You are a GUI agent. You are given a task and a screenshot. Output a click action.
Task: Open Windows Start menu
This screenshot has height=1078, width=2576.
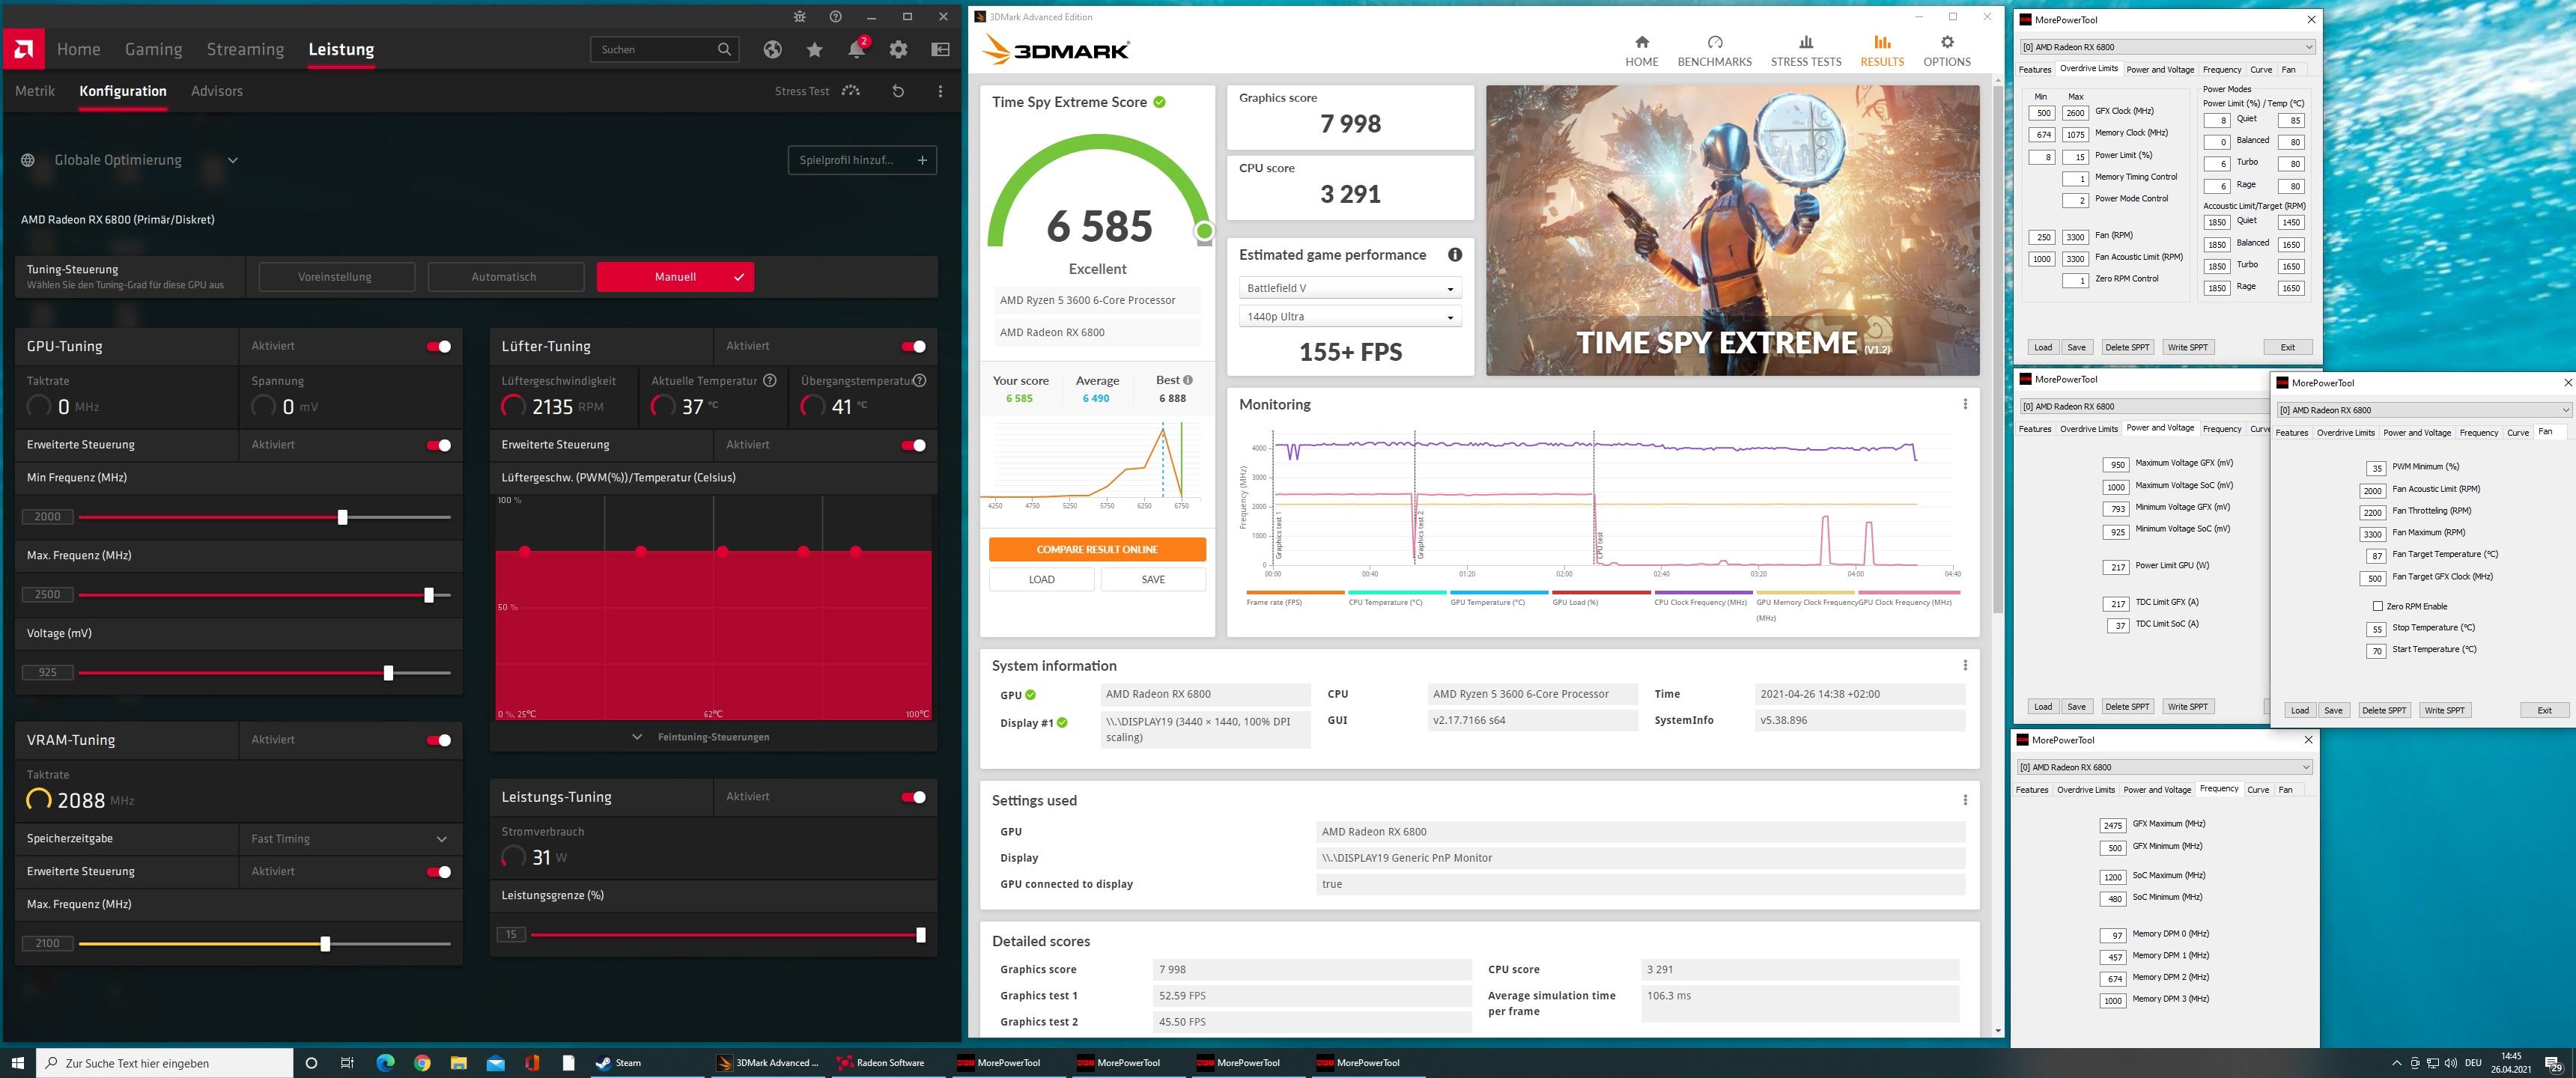pyautogui.click(x=17, y=1062)
